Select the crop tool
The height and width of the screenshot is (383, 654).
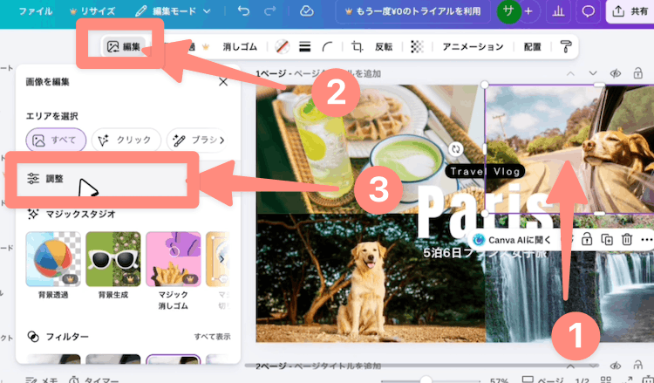pos(357,47)
